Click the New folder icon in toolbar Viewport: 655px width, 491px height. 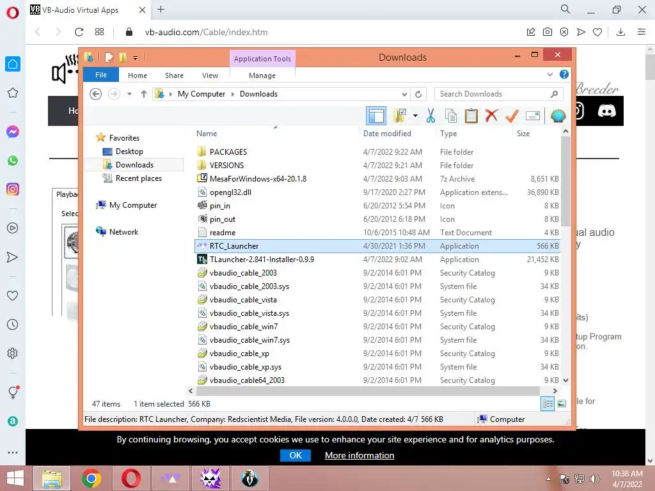click(400, 116)
